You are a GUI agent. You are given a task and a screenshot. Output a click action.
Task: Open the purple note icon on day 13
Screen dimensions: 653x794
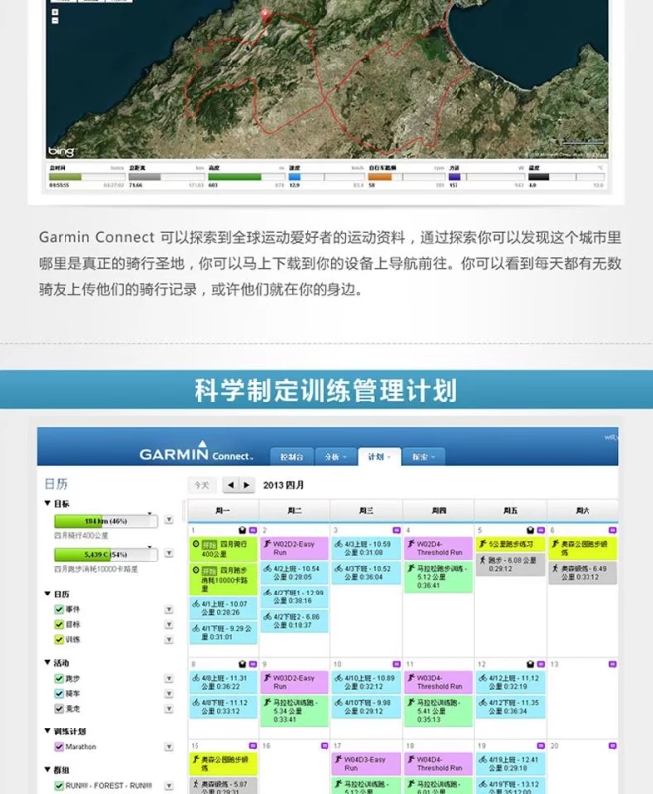pyautogui.click(x=612, y=664)
